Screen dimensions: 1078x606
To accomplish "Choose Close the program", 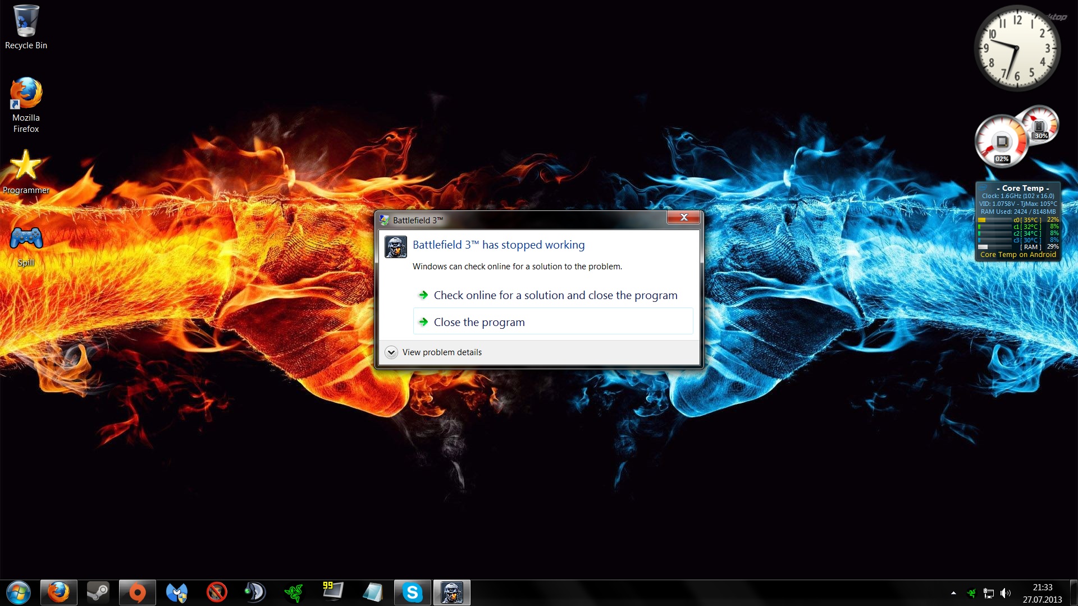I will [x=553, y=322].
